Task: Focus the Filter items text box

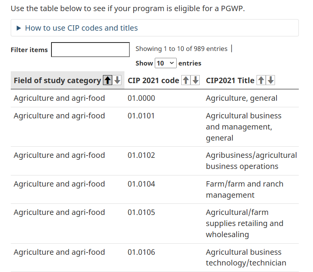Action: pos(90,49)
